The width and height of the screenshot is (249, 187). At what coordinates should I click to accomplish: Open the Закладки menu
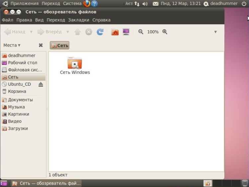coord(78,20)
